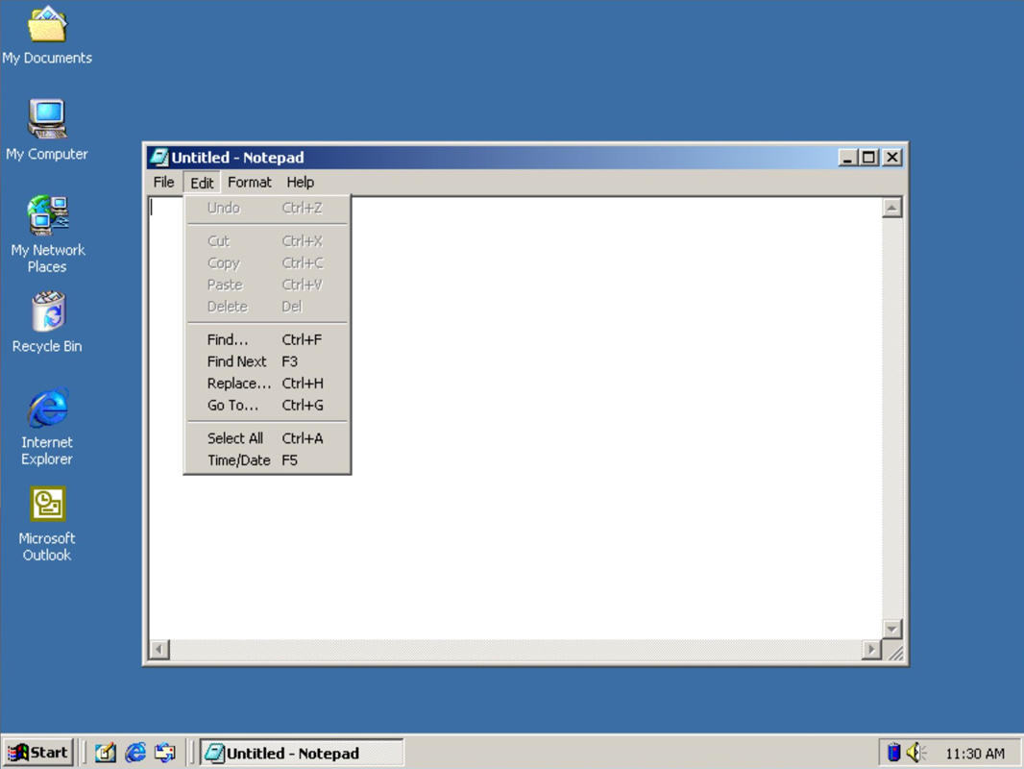Screen dimensions: 1024x769
Task: Click the volume speaker tray icon
Action: 915,753
